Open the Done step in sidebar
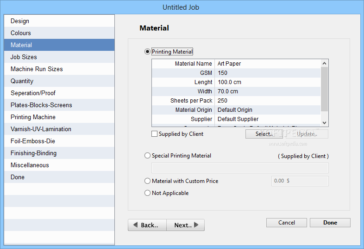The width and height of the screenshot is (364, 249). point(59,177)
